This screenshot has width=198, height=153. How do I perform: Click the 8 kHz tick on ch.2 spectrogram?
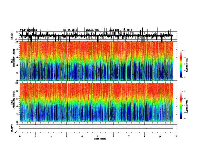[x=17, y=91]
